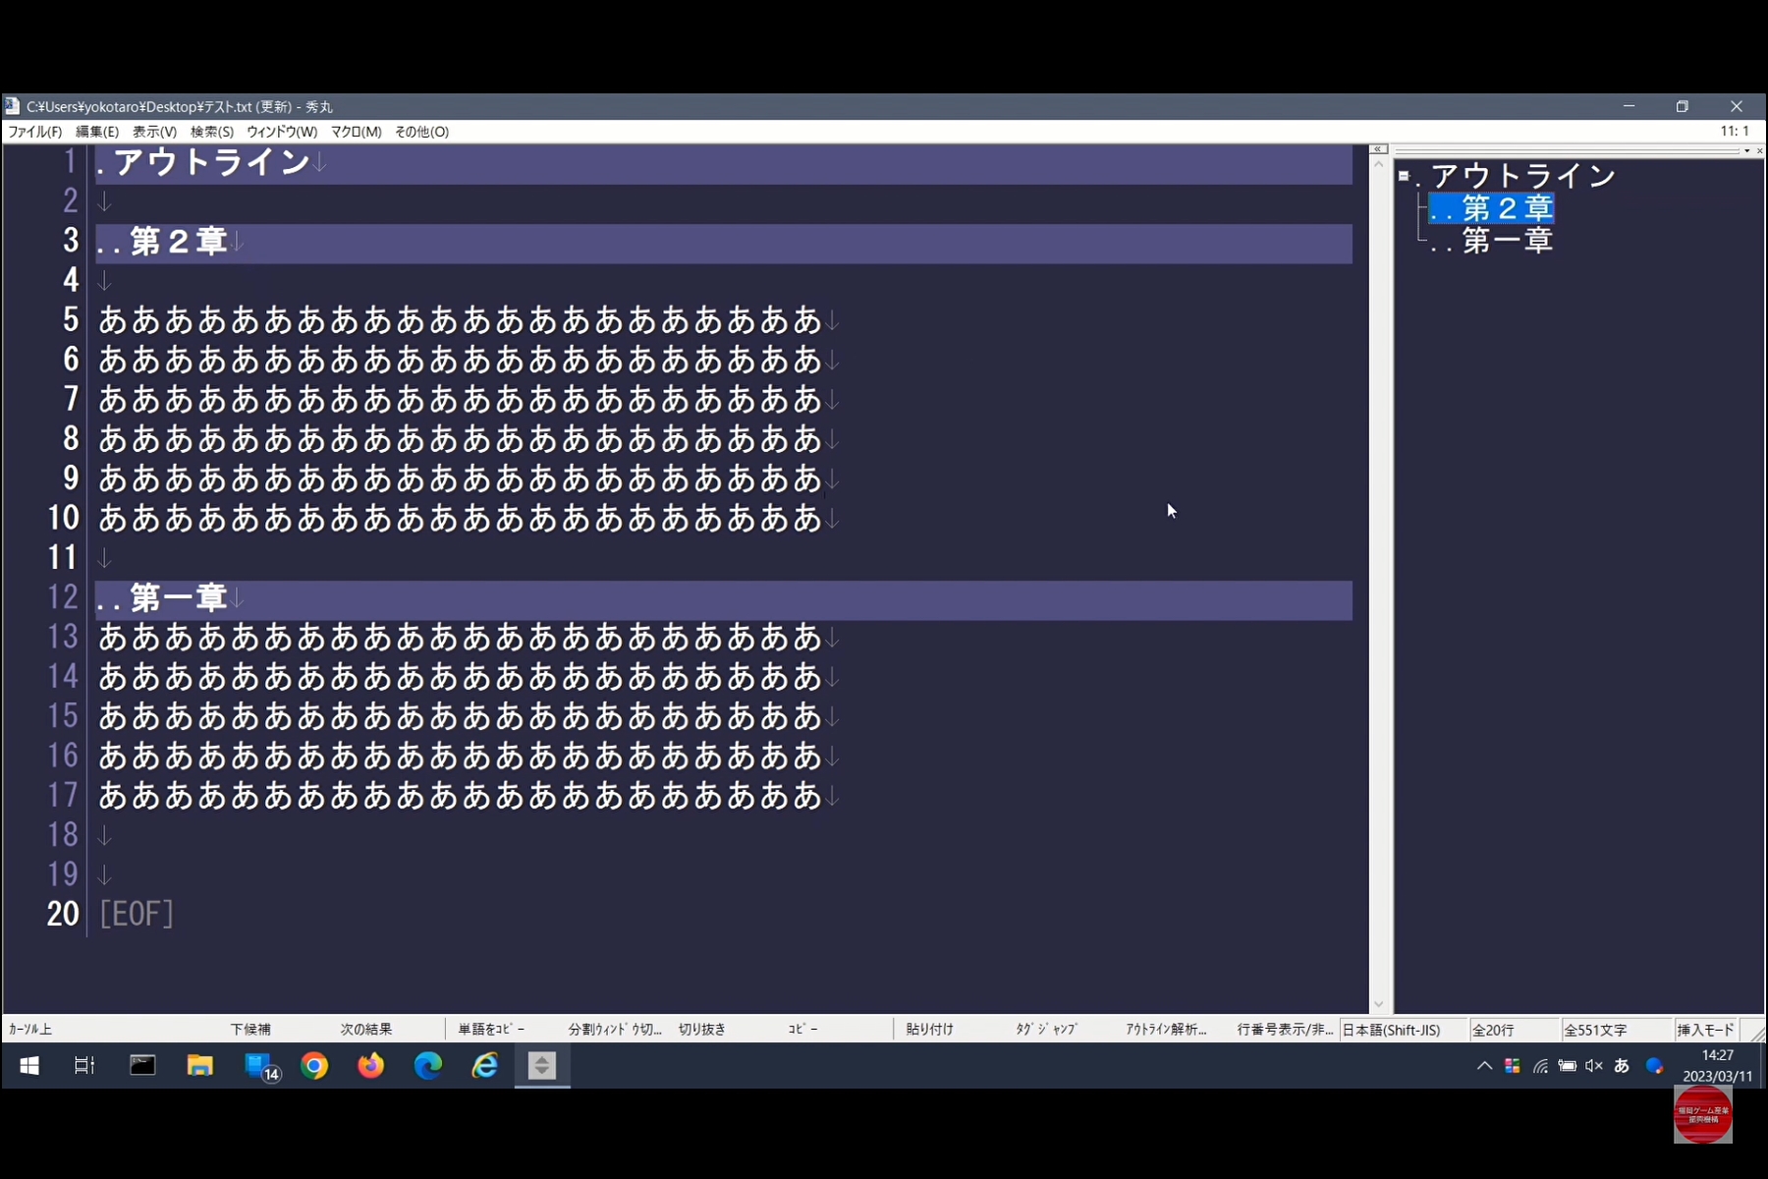Click line number 10 in the gutter
Screen dimensions: 1768x1179
click(x=64, y=518)
